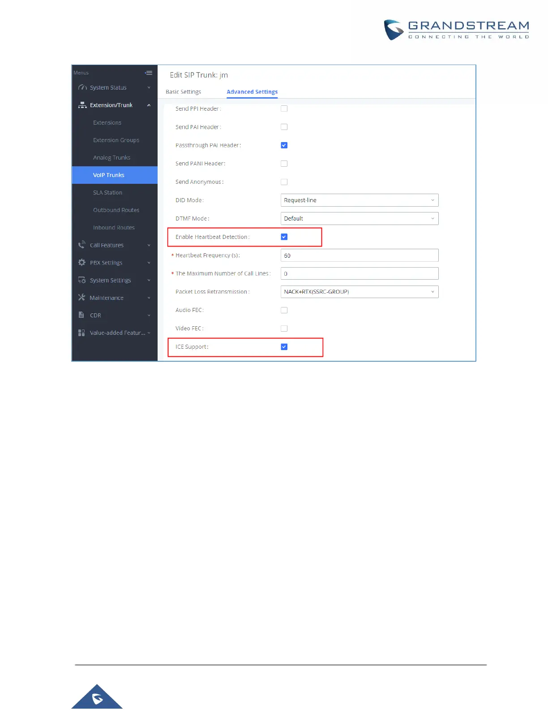
Task: Disable Enable Heartbeat Detection checkbox
Action: [284, 237]
